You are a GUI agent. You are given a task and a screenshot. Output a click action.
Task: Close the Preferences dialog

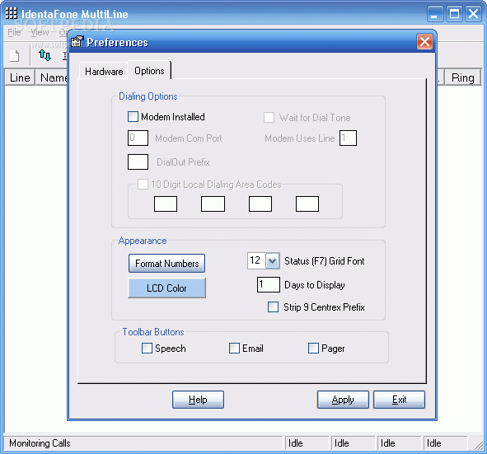pyautogui.click(x=424, y=42)
